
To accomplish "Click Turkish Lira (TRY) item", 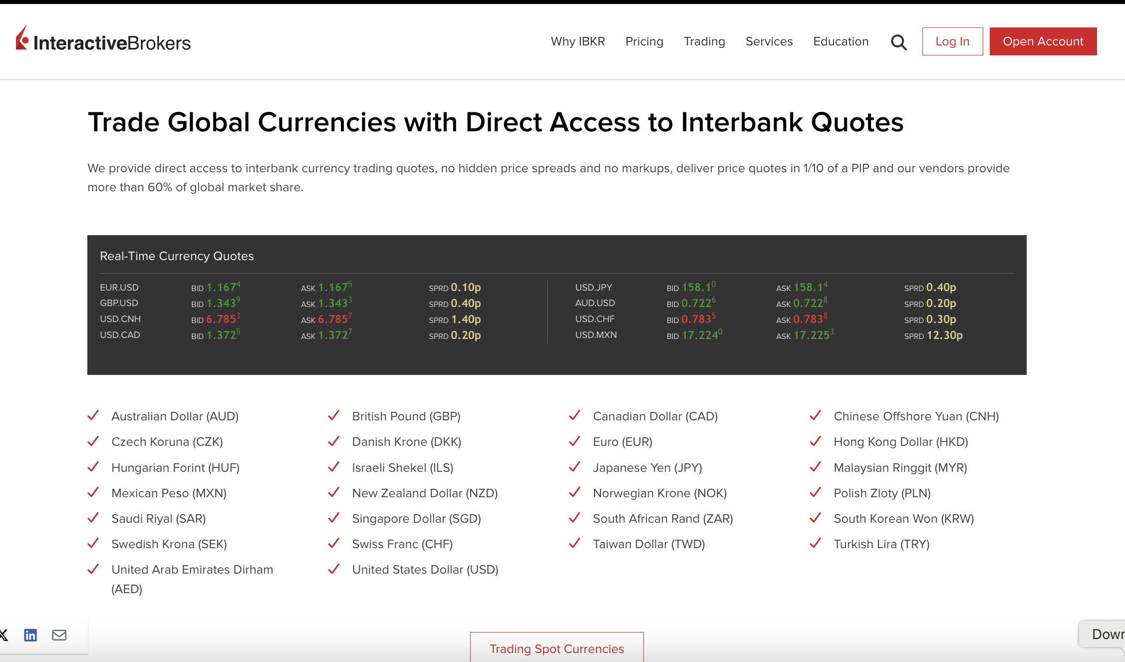I will (x=881, y=544).
